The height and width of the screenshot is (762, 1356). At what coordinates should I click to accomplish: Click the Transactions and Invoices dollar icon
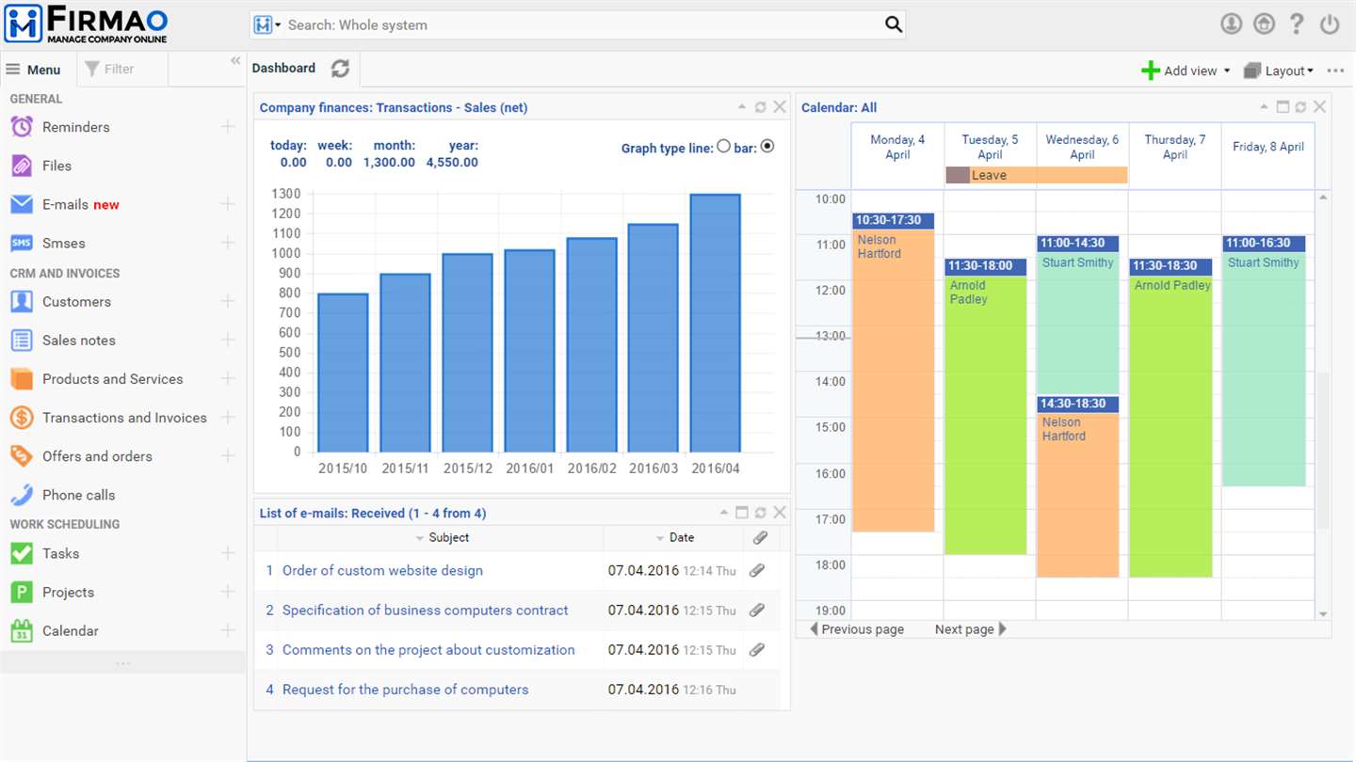[x=22, y=418]
